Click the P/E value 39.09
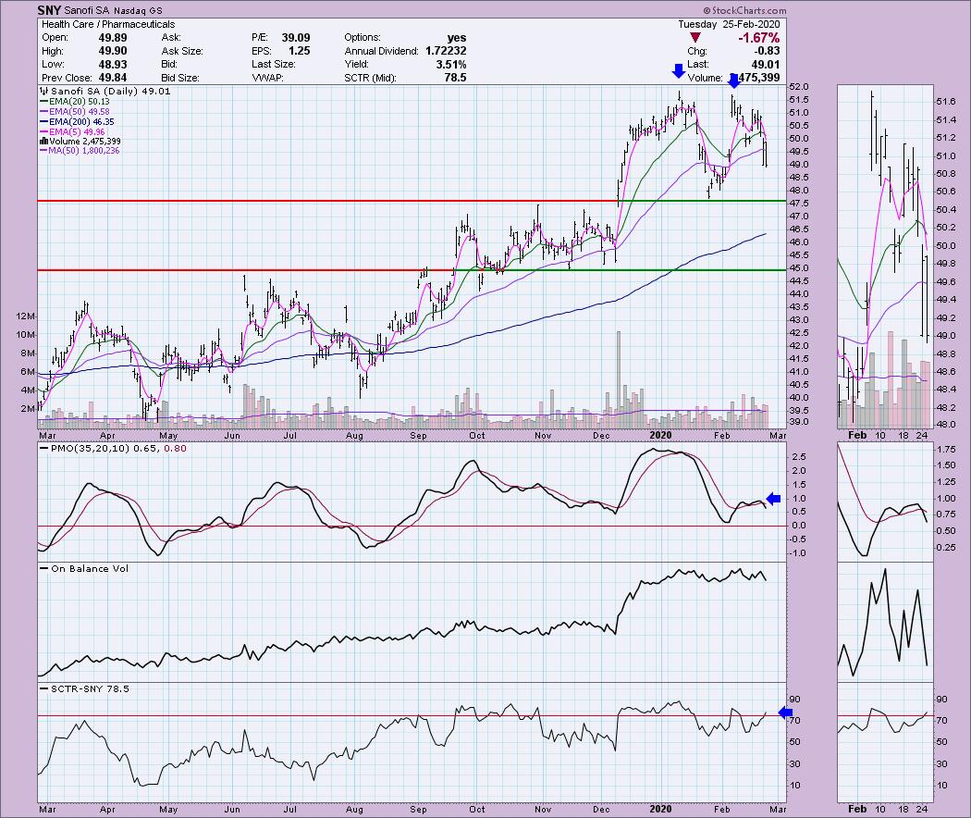 point(296,38)
